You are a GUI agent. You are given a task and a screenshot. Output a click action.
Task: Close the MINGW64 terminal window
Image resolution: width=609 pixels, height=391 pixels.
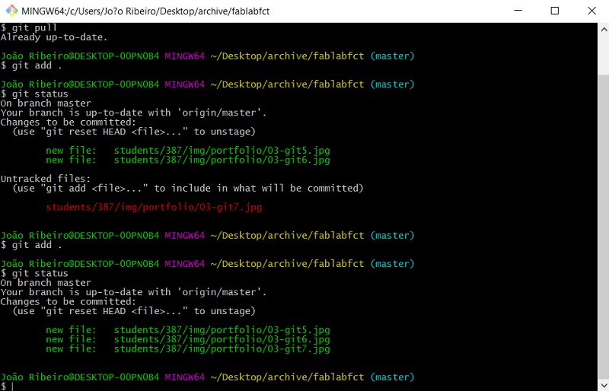591,11
